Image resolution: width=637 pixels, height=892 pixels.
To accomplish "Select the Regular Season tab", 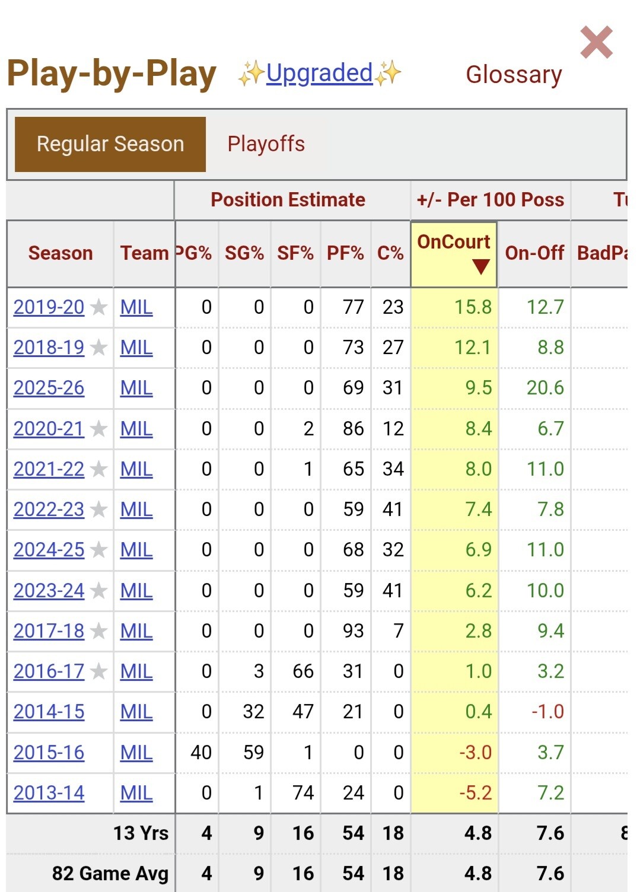I will point(110,144).
